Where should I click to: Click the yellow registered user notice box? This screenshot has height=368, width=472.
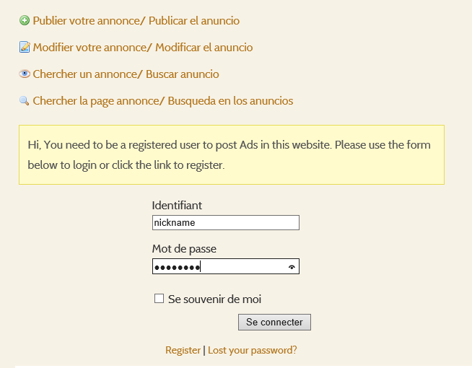(x=232, y=154)
